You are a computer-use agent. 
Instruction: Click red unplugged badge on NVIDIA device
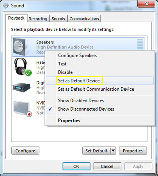point(29,114)
